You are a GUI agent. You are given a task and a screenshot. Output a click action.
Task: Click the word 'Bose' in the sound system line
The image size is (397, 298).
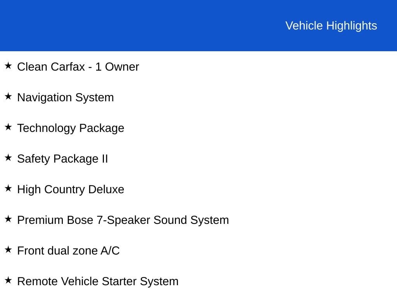(x=80, y=220)
